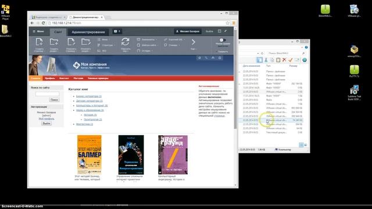Click the Выйти button in authorization box
The height and width of the screenshot is (209, 372).
[x=46, y=124]
